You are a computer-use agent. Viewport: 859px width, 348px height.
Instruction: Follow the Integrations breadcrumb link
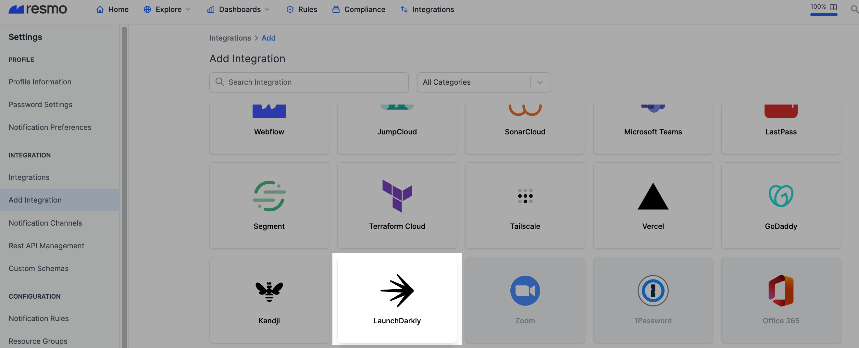230,38
